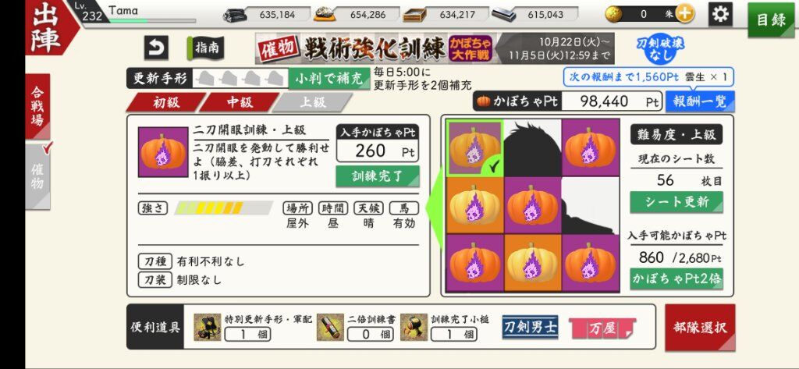
Task: Open the 報酬一覧 rewards list
Action: pyautogui.click(x=700, y=101)
